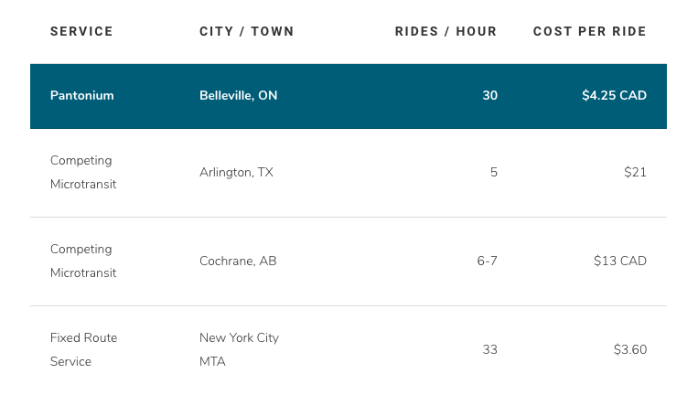This screenshot has width=698, height=395.
Task: Click the CITY / TOWN column header
Action: click(x=247, y=32)
